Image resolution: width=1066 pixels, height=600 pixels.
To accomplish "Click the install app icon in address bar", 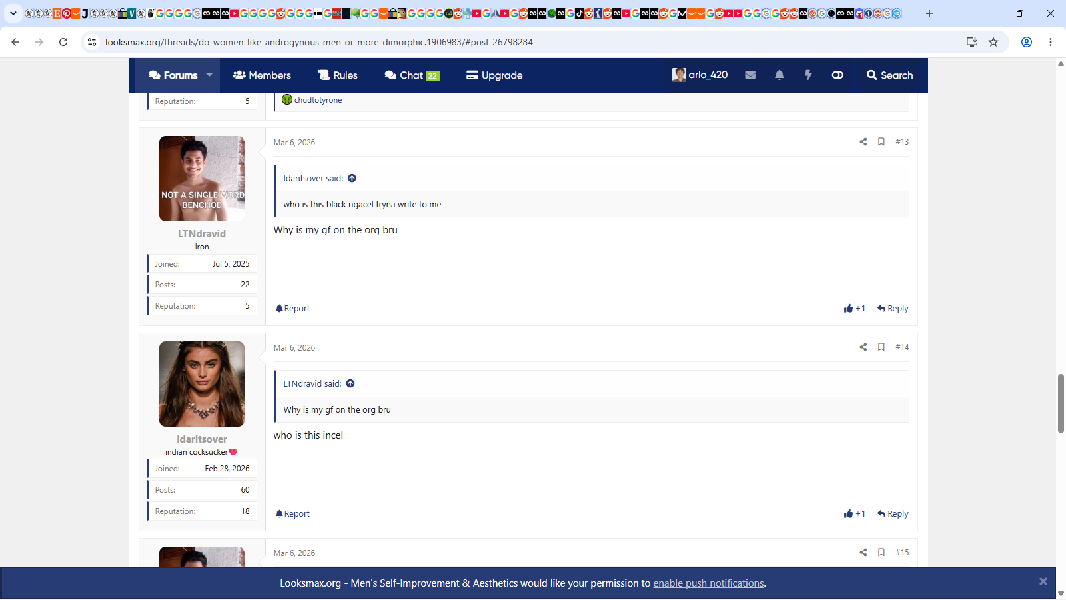I will pos(972,42).
